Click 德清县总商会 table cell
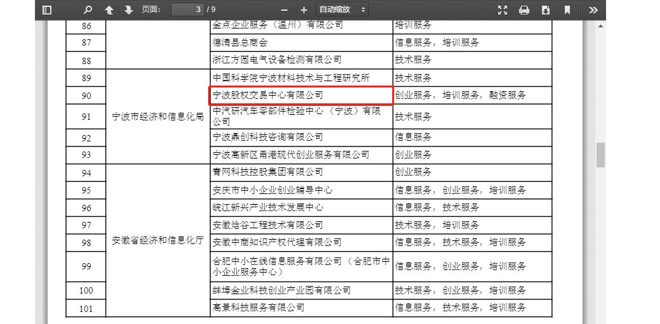This screenshot has height=324, width=660. pos(301,42)
